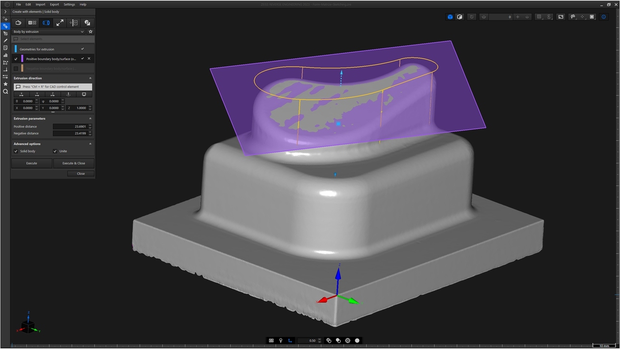Open the Settings menu
Image resolution: width=620 pixels, height=349 pixels.
(x=69, y=4)
